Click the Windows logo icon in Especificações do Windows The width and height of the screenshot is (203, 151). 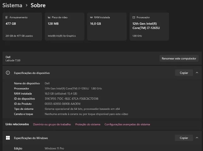pos(8,138)
